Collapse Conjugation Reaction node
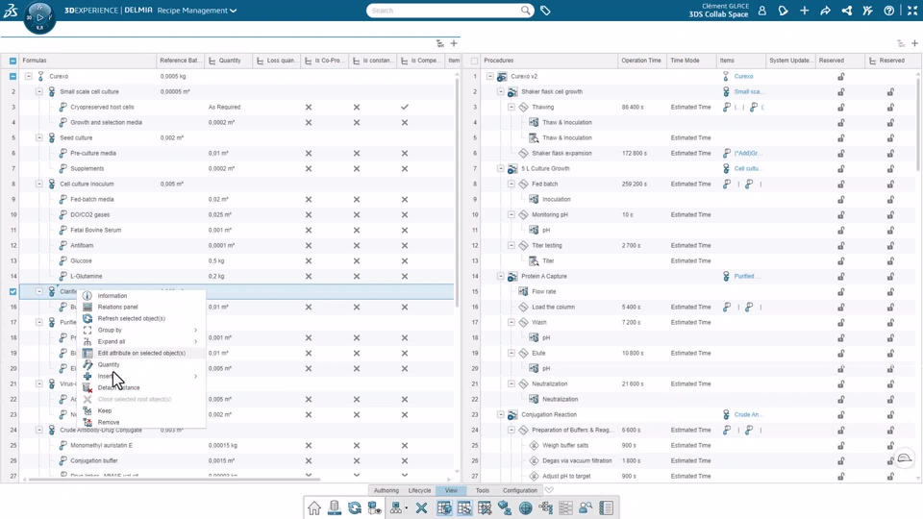Viewport: 923px width, 519px height. (x=500, y=414)
